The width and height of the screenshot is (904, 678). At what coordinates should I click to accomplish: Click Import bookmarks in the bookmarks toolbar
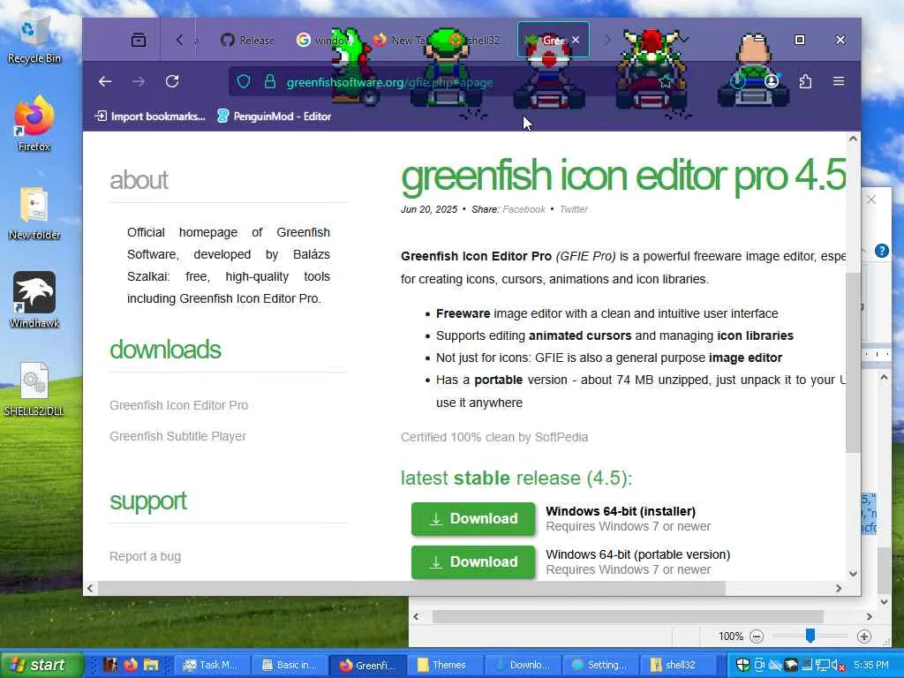[x=150, y=117]
